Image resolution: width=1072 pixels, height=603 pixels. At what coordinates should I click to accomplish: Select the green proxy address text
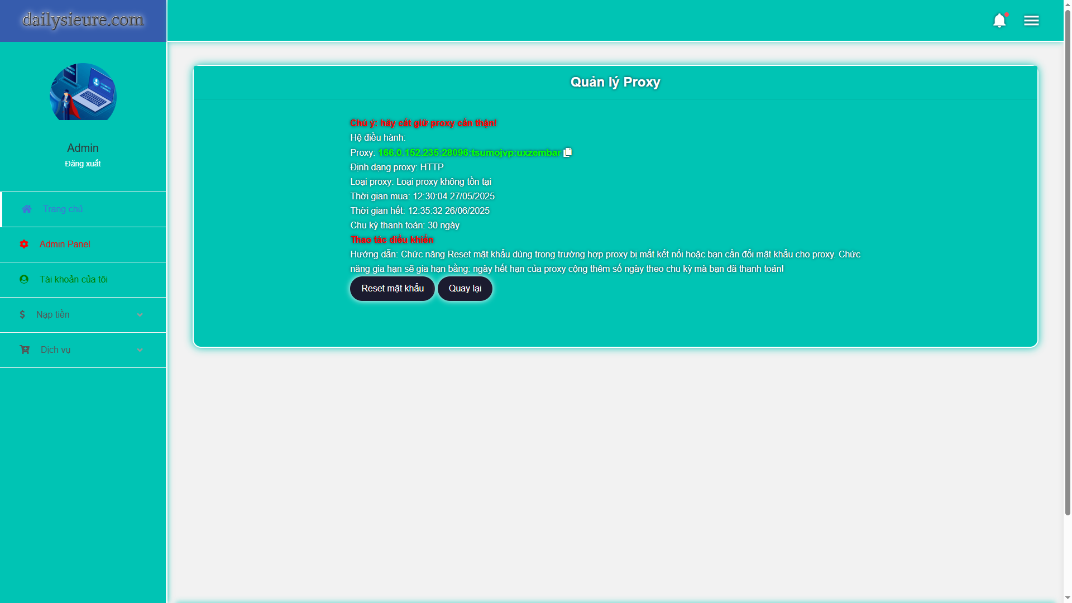point(470,152)
